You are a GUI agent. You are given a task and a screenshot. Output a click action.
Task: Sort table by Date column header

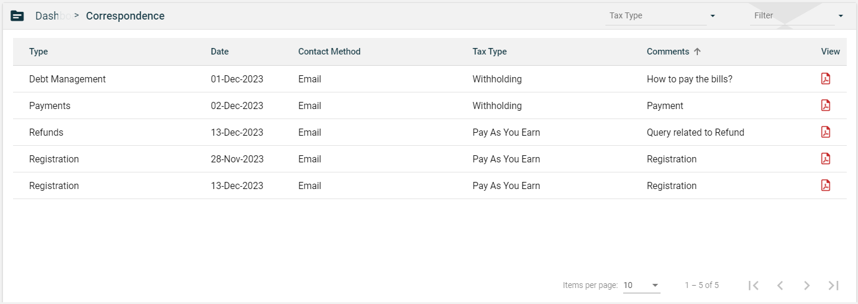pos(219,52)
